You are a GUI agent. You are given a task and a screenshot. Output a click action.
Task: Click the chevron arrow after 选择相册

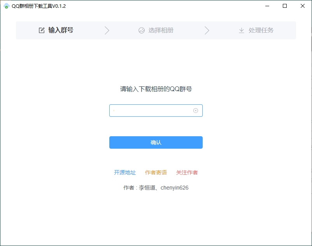tap(207, 30)
